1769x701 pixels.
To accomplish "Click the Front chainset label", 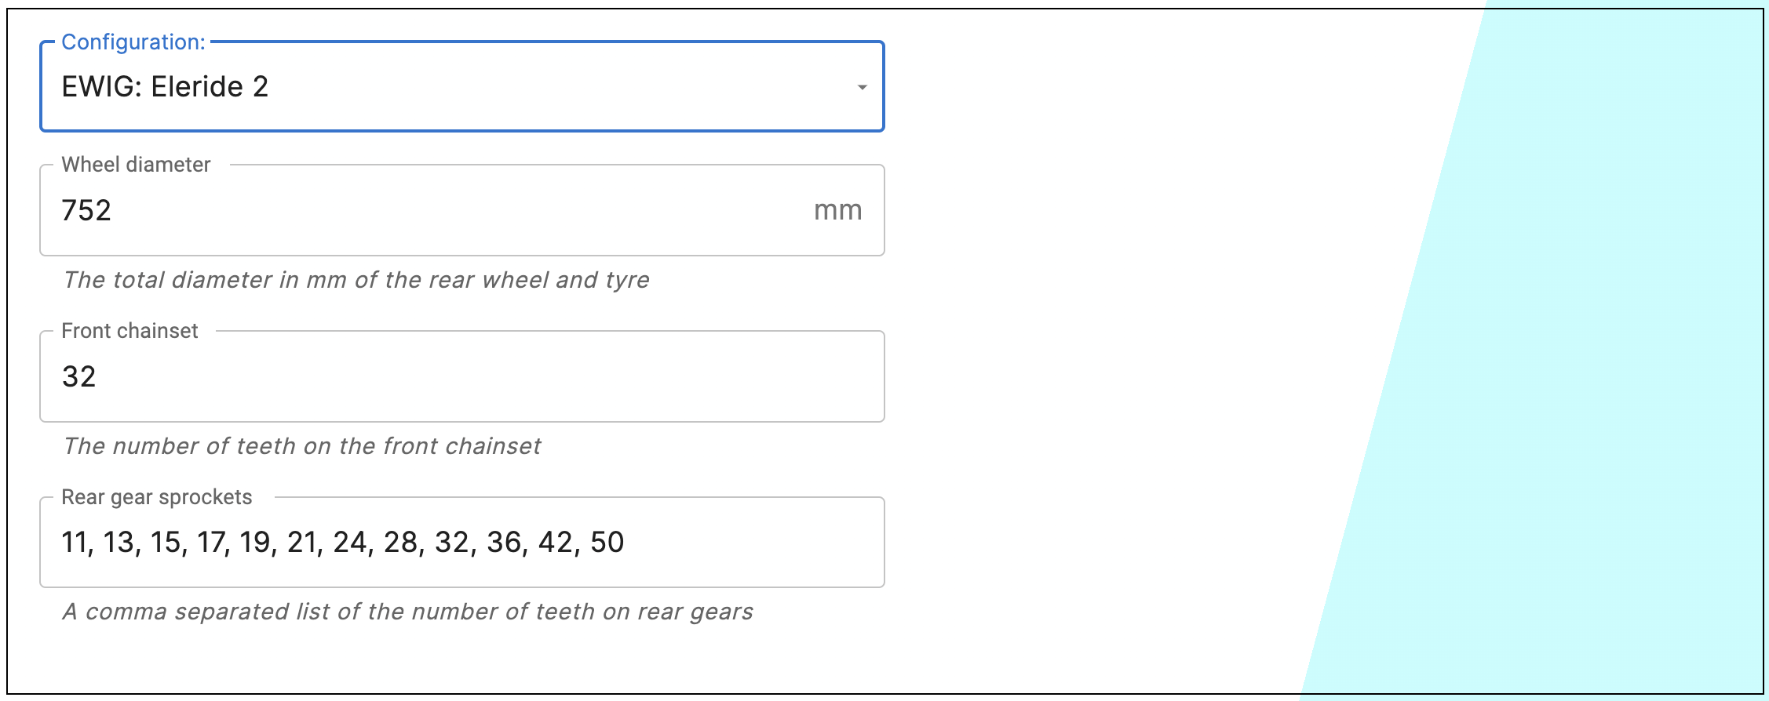I will coord(130,331).
